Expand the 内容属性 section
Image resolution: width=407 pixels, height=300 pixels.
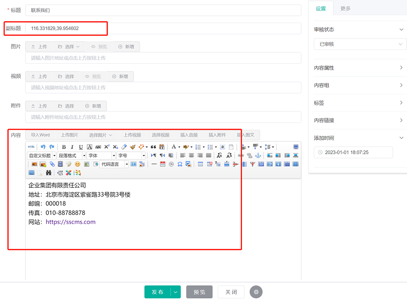click(359, 68)
